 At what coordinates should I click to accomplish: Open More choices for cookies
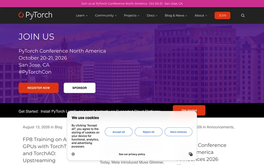[179, 132]
